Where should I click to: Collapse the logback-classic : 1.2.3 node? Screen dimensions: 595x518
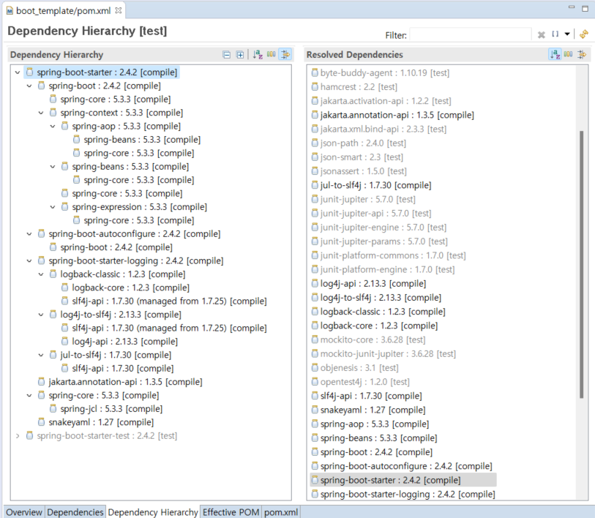point(41,274)
